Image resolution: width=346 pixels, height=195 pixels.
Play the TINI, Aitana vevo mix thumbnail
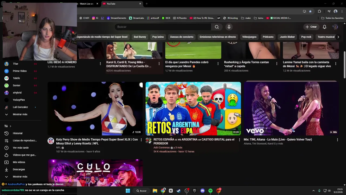tap(291, 109)
